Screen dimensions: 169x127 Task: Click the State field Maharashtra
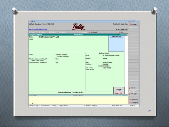108,63
